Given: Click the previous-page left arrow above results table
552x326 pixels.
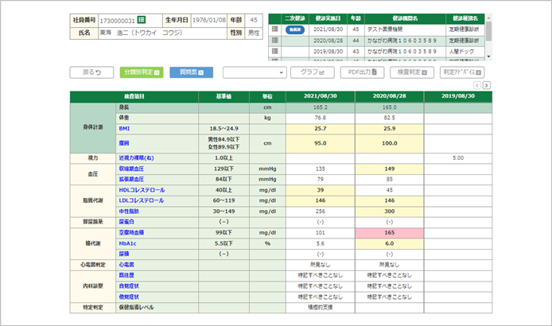Looking at the screenshot, I should [x=477, y=85].
